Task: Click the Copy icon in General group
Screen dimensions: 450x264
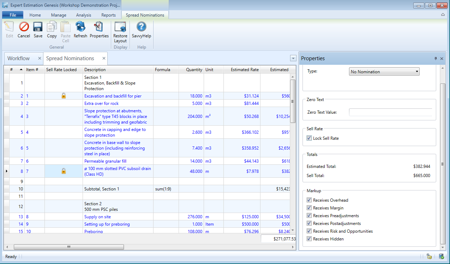Action: coord(52,30)
